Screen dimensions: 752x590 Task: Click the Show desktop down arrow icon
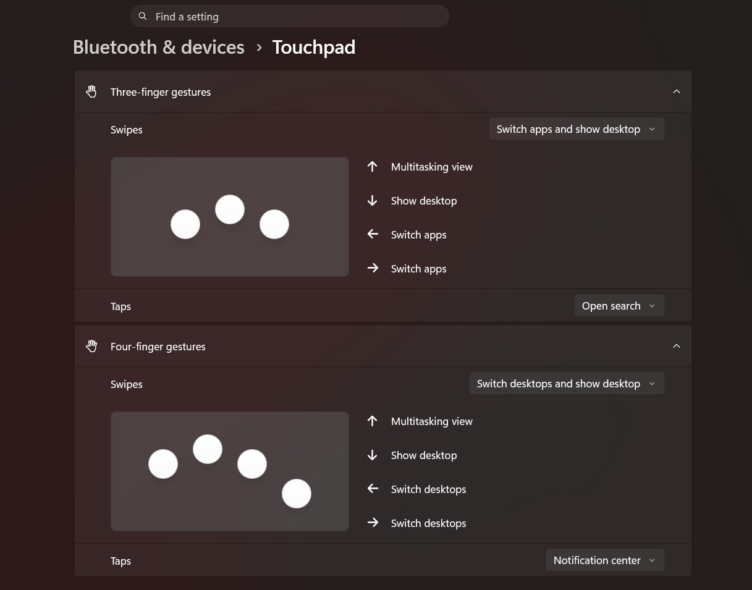coord(373,200)
